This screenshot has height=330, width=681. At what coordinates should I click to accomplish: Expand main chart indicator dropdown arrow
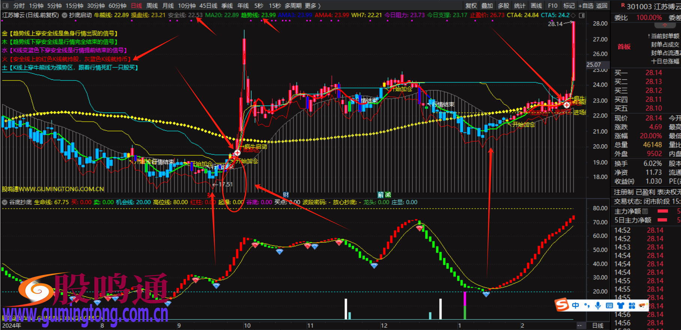click(64, 15)
